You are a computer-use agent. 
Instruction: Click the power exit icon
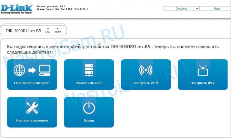(x=89, y=108)
